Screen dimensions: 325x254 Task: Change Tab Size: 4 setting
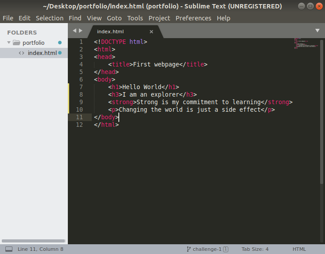coord(255,249)
